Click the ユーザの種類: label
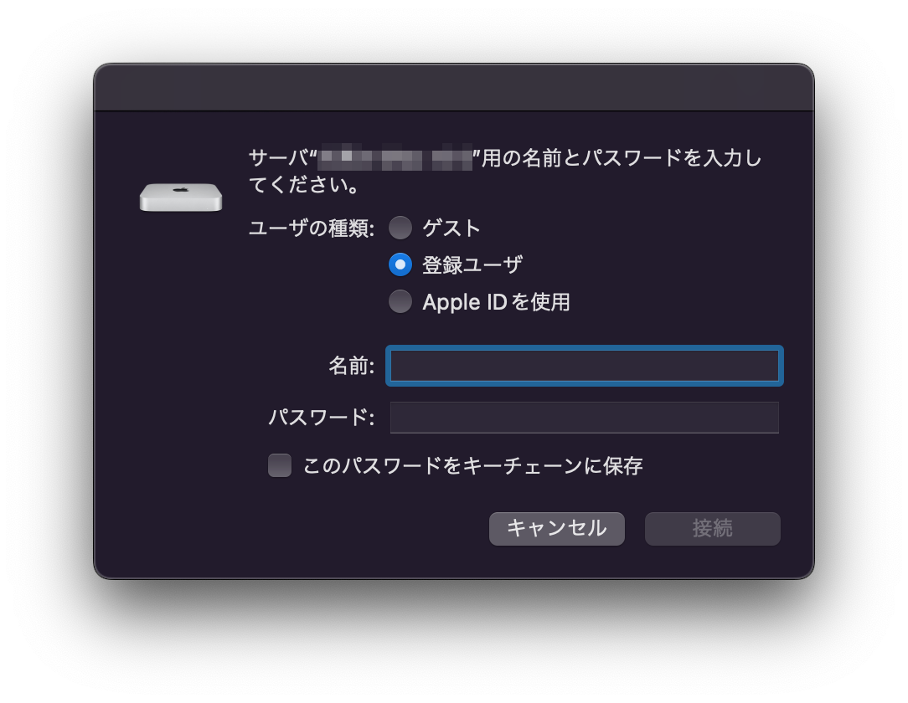This screenshot has width=908, height=703. click(x=312, y=228)
